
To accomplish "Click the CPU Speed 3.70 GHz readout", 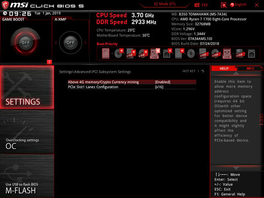I will (125, 15).
